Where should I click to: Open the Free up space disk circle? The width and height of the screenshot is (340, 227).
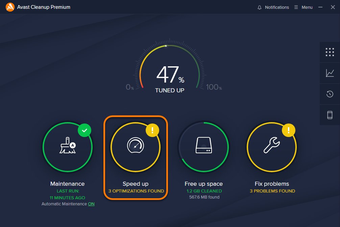203,147
